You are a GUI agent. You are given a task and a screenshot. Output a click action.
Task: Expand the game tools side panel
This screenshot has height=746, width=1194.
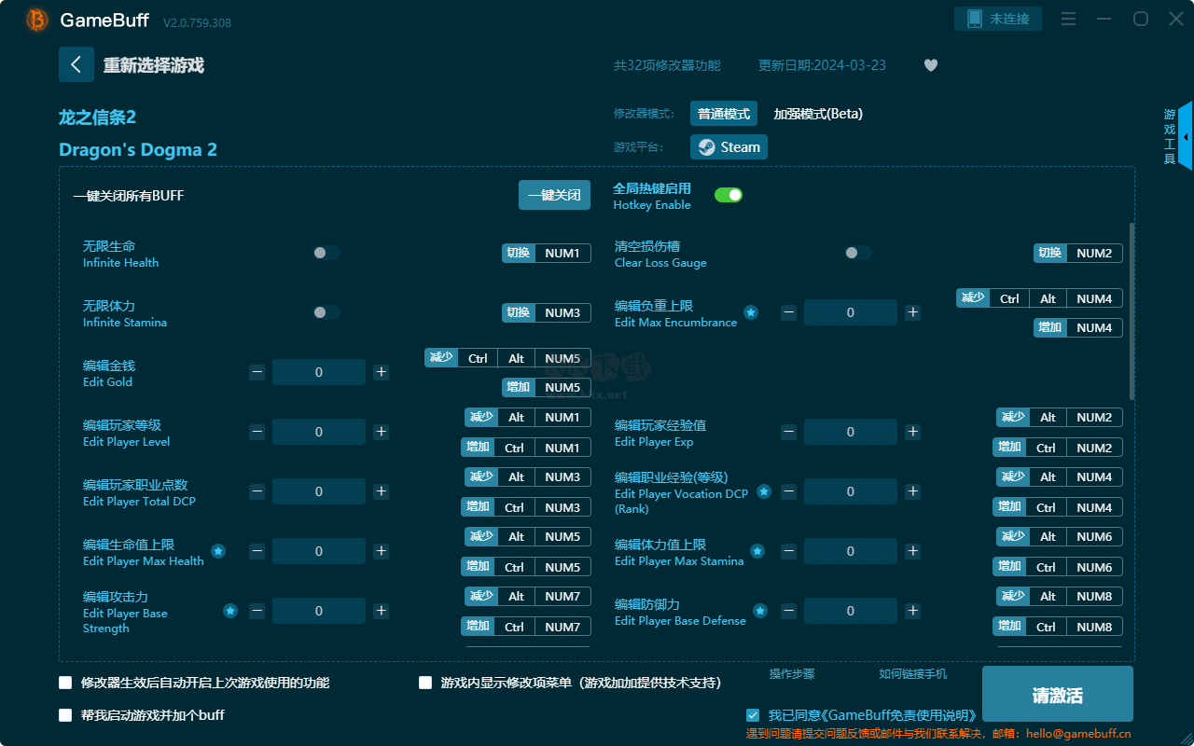point(1185,136)
